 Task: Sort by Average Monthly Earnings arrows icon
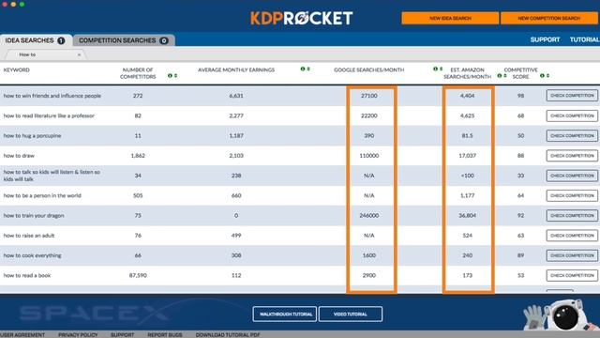click(308, 69)
